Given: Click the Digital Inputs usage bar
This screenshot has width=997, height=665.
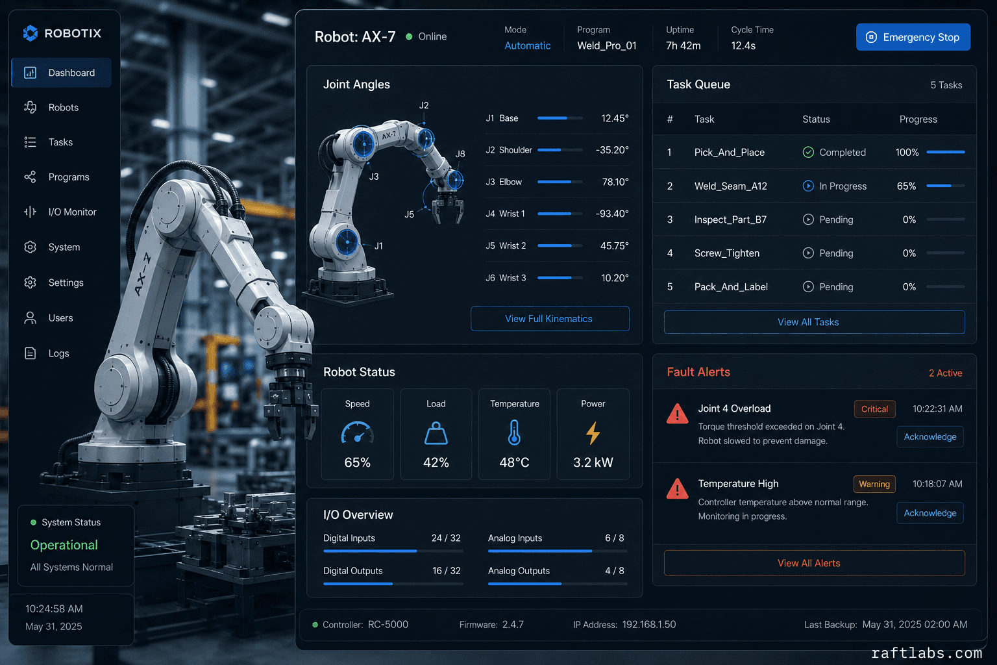Looking at the screenshot, I should point(393,551).
